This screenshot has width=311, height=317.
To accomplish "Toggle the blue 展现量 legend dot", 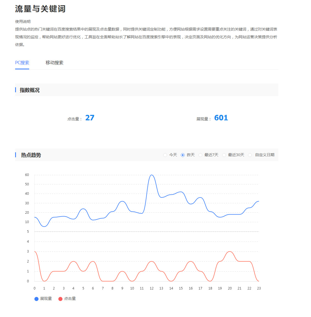I will click(x=36, y=299).
